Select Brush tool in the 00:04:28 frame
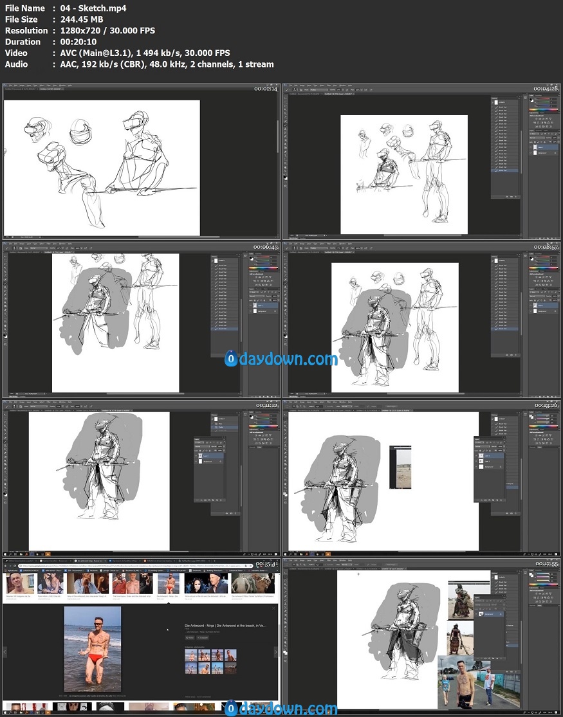 [286, 125]
